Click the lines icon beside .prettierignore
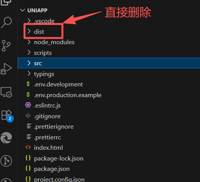The image size is (200, 182). 29,126
